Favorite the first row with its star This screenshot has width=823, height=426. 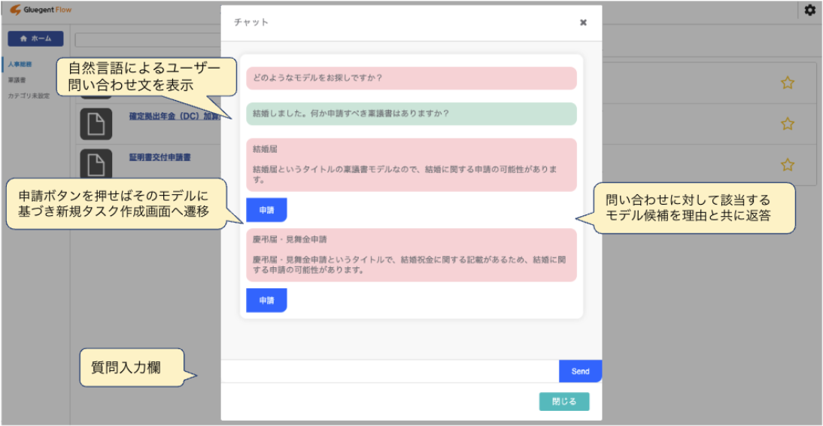pos(787,83)
